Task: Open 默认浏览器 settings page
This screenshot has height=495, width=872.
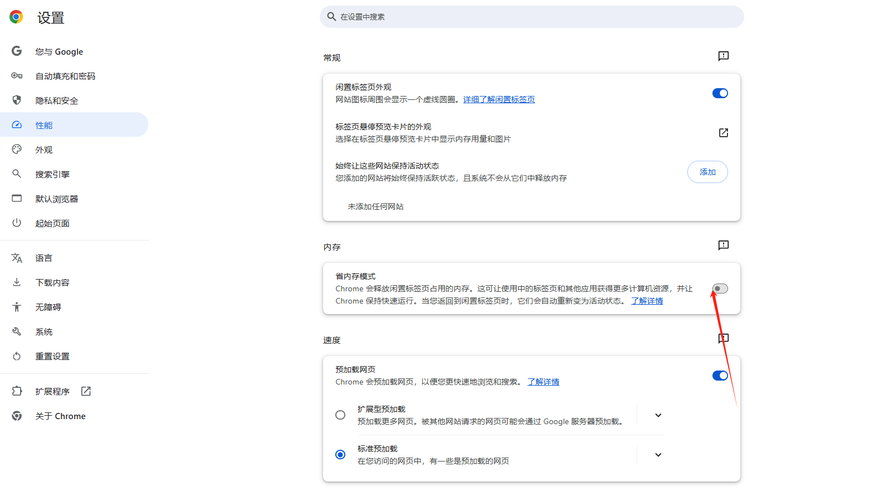Action: [x=74, y=199]
